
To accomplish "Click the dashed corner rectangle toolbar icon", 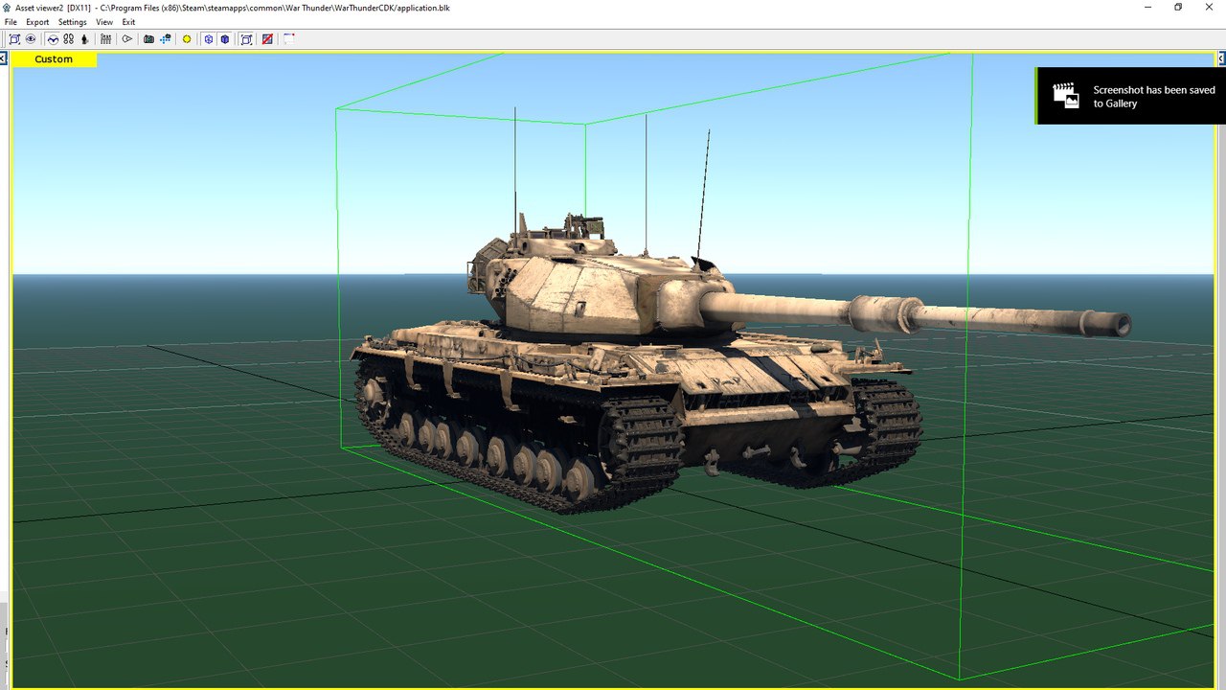I will coord(288,39).
